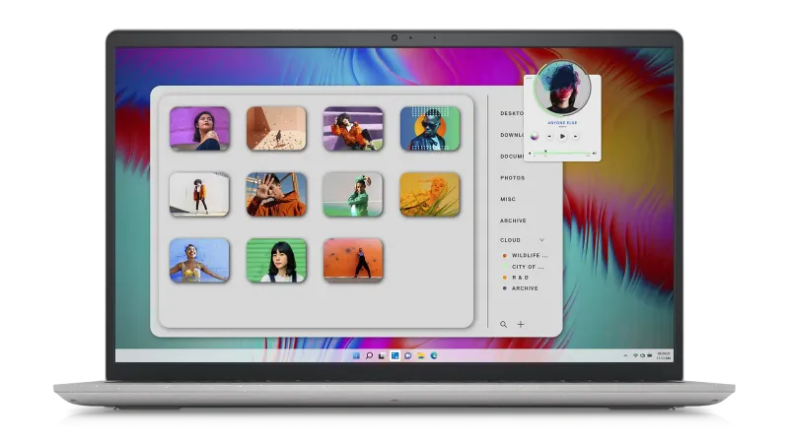Open portrait of girl against green wall
Screen dimensions: 789x443
point(276,260)
